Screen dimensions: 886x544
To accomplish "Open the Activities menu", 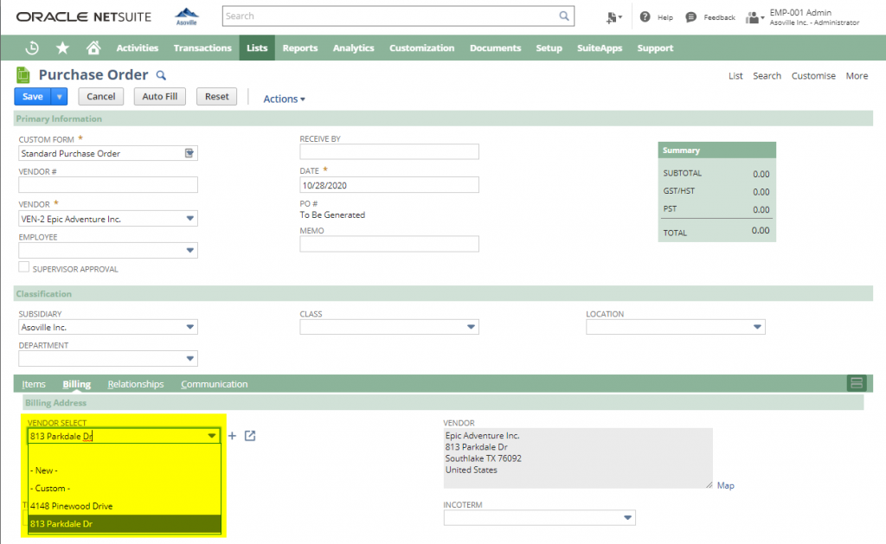I will tap(138, 48).
